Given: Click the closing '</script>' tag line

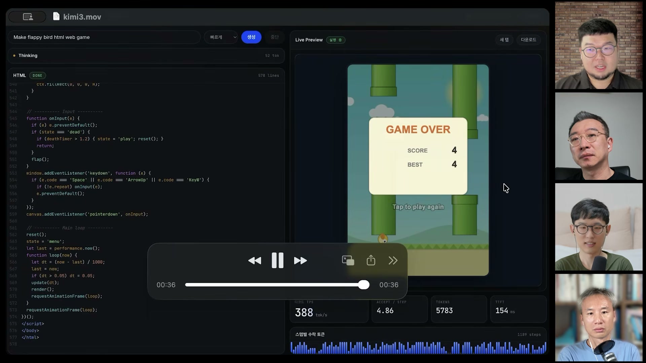Looking at the screenshot, I should click(33, 324).
